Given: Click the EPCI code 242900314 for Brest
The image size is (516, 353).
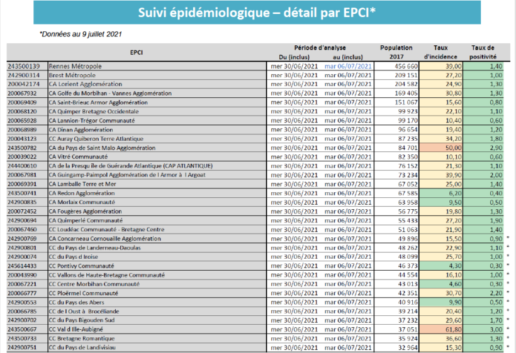Looking at the screenshot, I should [23, 75].
